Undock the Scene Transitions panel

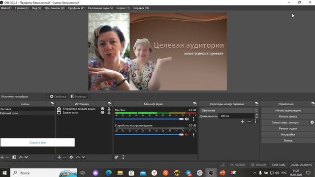click(256, 104)
